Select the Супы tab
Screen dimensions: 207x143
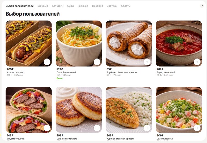tap(70, 6)
